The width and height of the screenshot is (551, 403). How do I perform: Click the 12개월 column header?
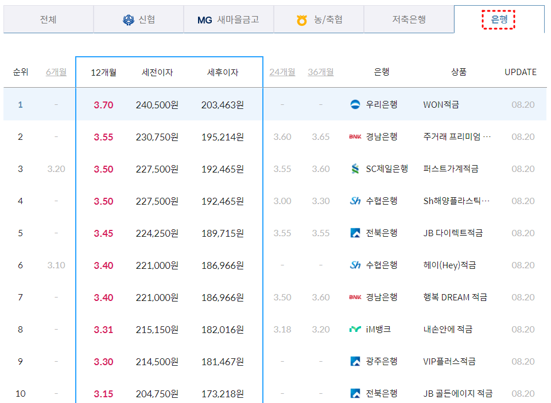(x=104, y=72)
